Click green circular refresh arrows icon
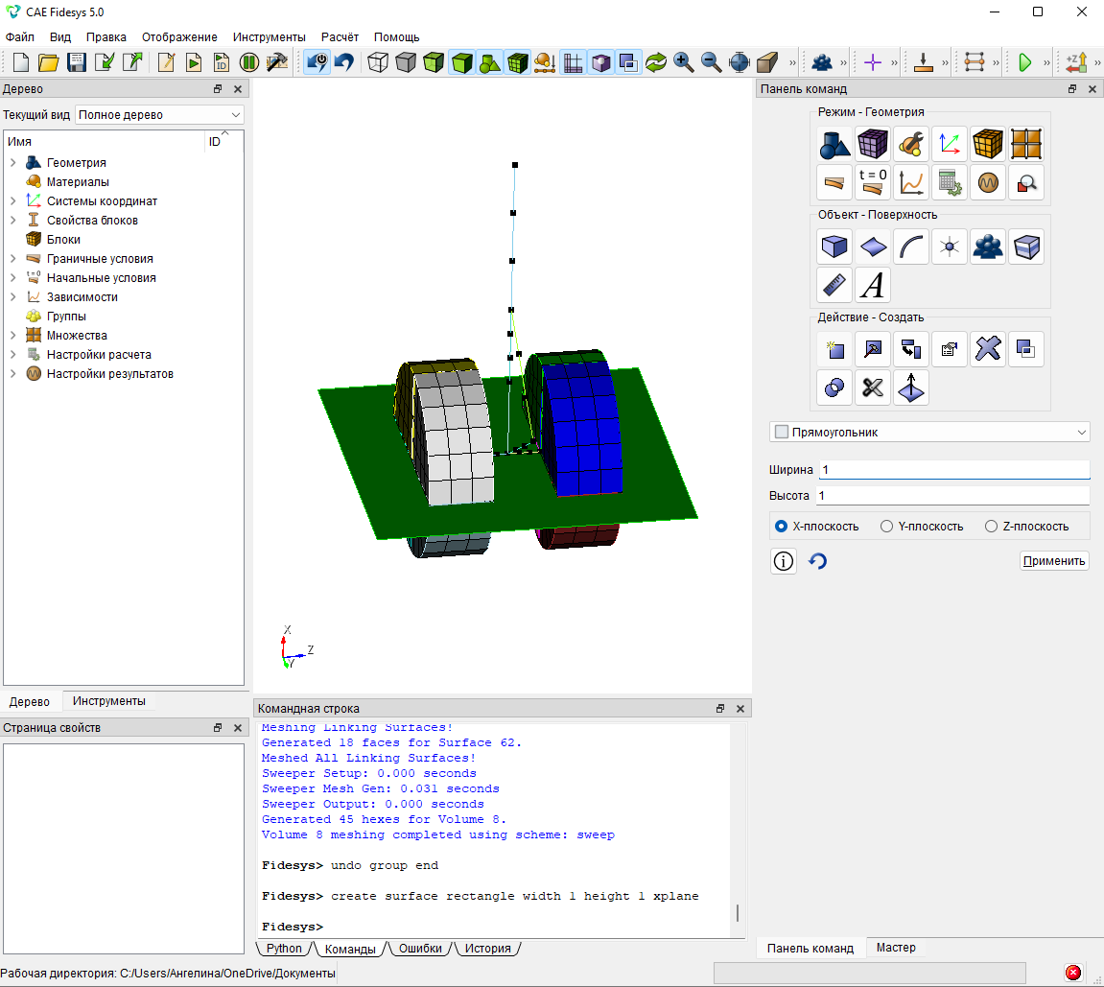The image size is (1104, 987). point(655,62)
